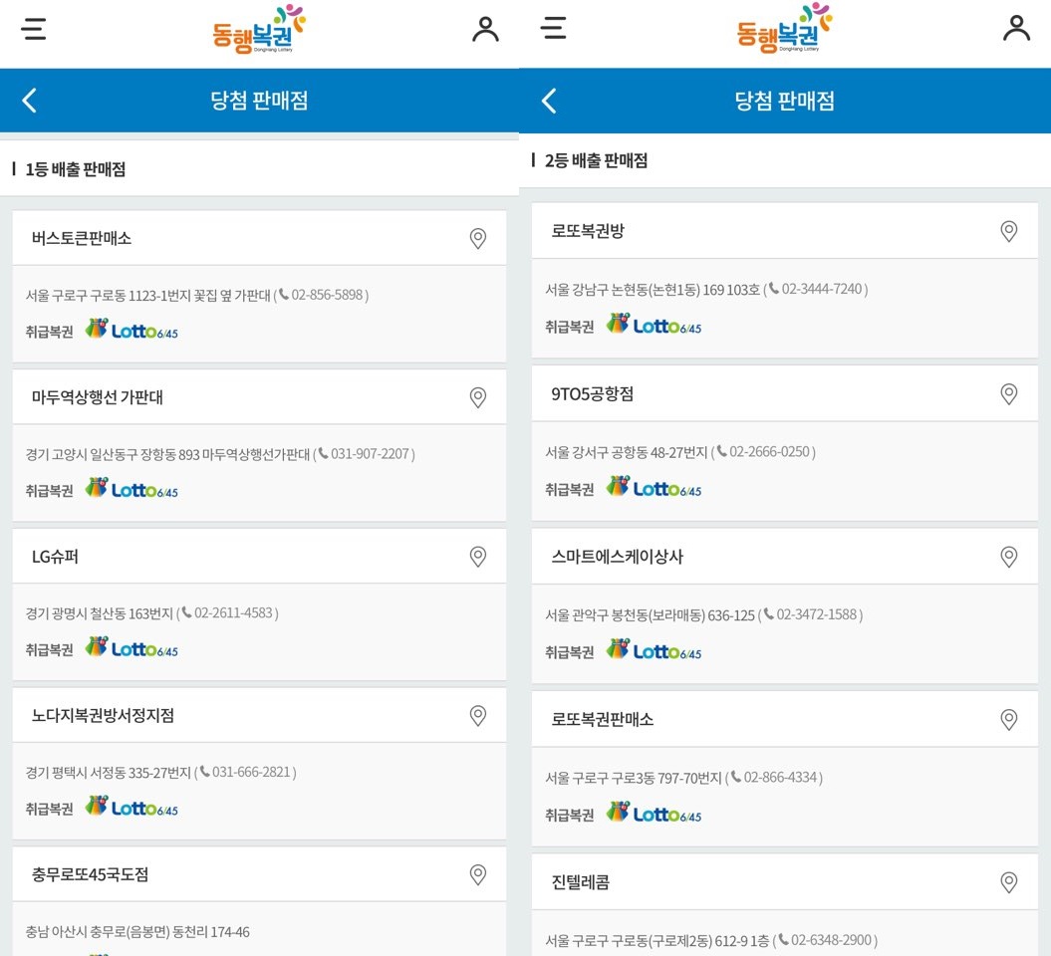Tap Lotto 6/45 logo under 로또복권방
The width and height of the screenshot is (1051, 956).
pyautogui.click(x=654, y=325)
